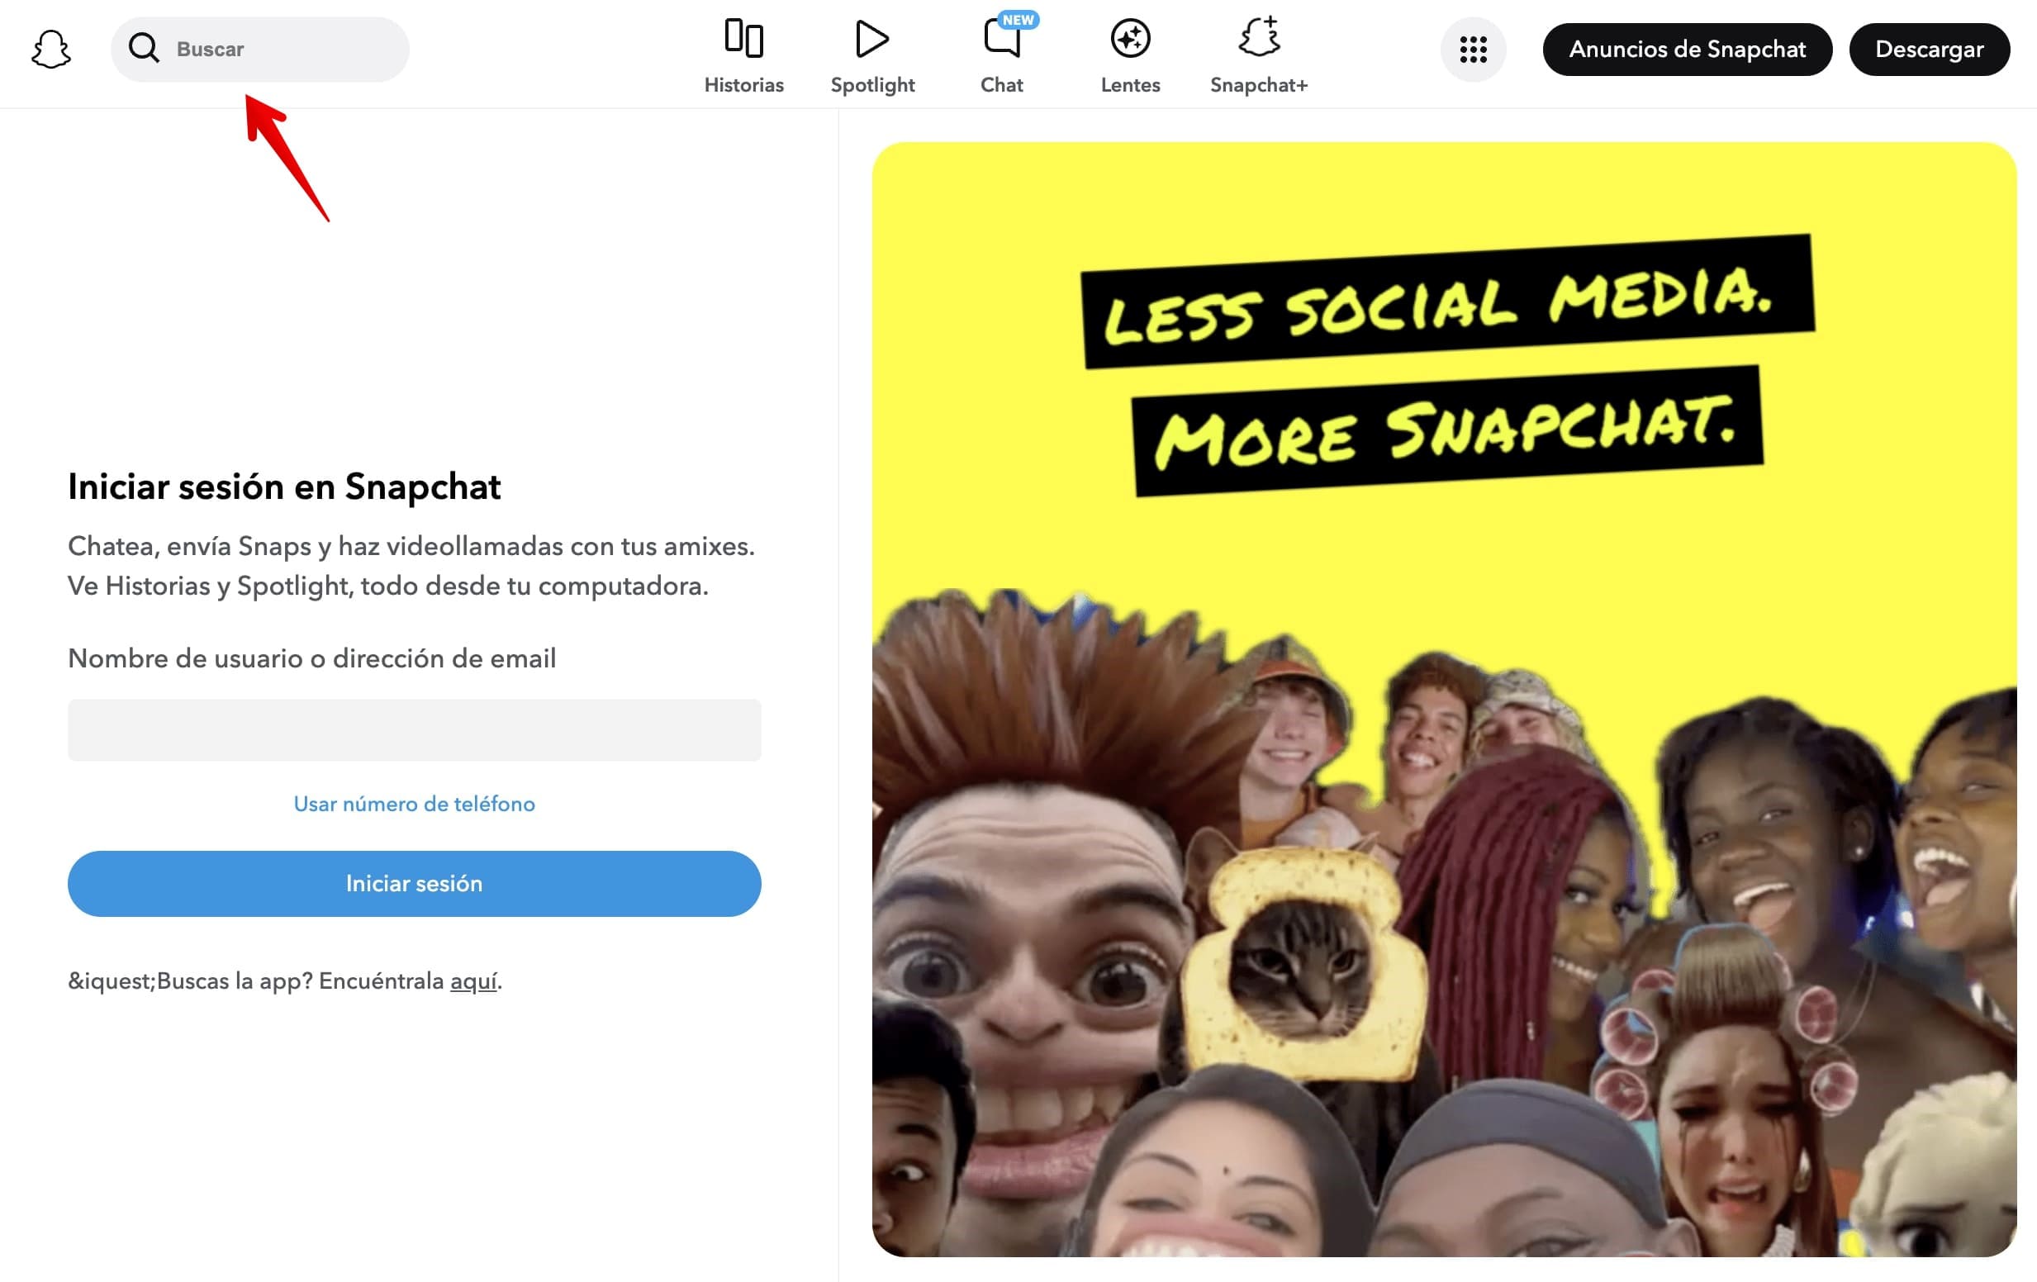Select the Lentes menu label

(1130, 84)
